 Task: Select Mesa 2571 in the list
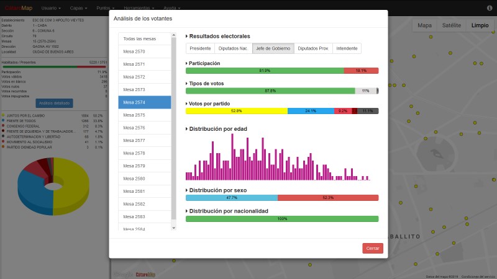145,64
